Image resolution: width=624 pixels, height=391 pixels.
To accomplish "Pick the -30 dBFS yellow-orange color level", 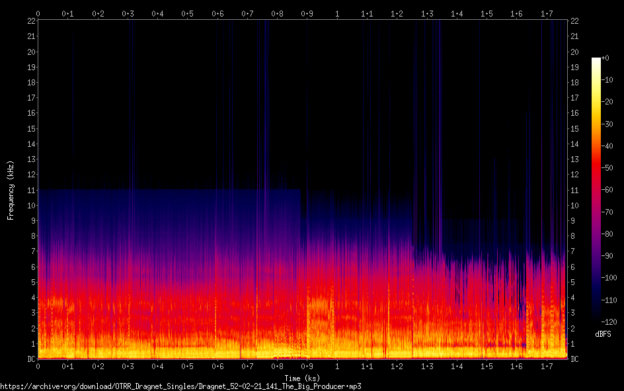I will [596, 125].
